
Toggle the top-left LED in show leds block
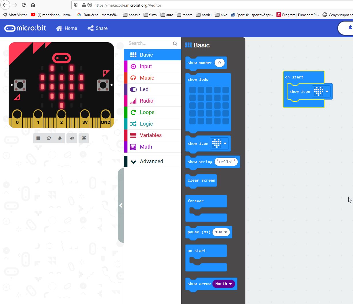click(192, 90)
